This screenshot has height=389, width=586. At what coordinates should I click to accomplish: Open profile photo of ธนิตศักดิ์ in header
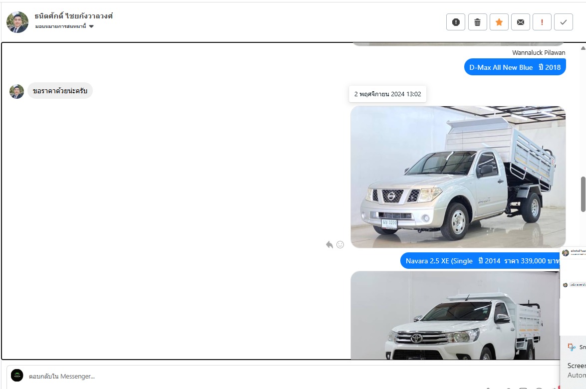(x=17, y=21)
